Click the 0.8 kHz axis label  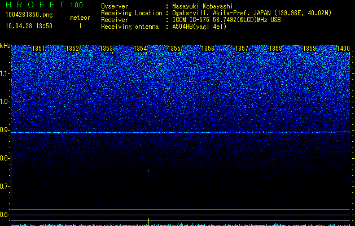(x=5, y=158)
